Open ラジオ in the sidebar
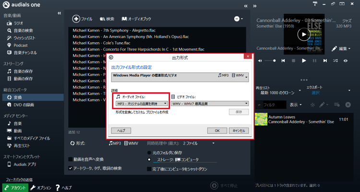The image size is (360, 192). coord(18,23)
